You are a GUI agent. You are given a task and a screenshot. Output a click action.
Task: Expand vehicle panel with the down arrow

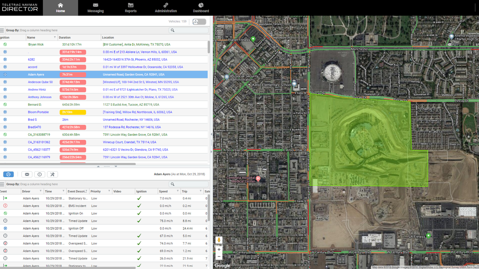116,166
